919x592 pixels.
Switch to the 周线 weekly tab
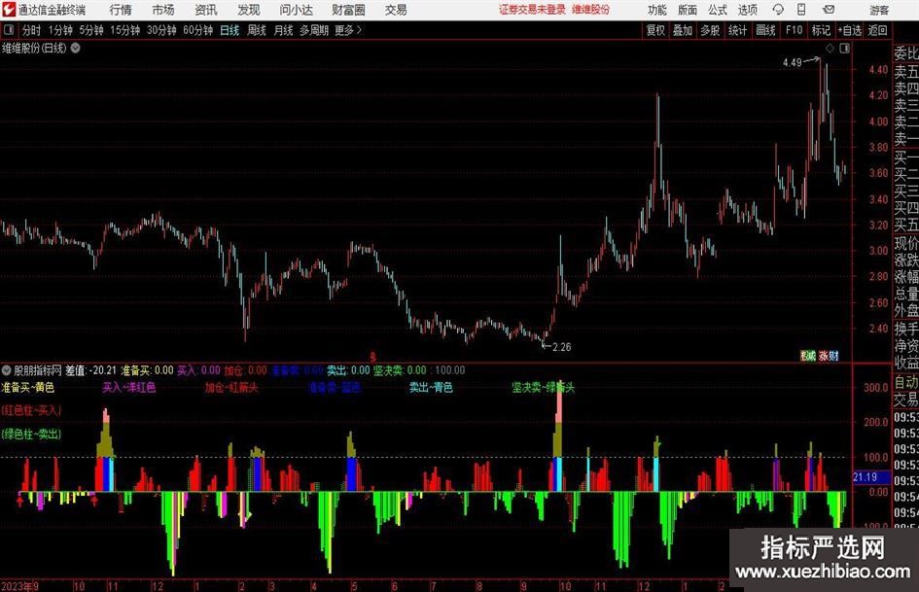pyautogui.click(x=257, y=30)
